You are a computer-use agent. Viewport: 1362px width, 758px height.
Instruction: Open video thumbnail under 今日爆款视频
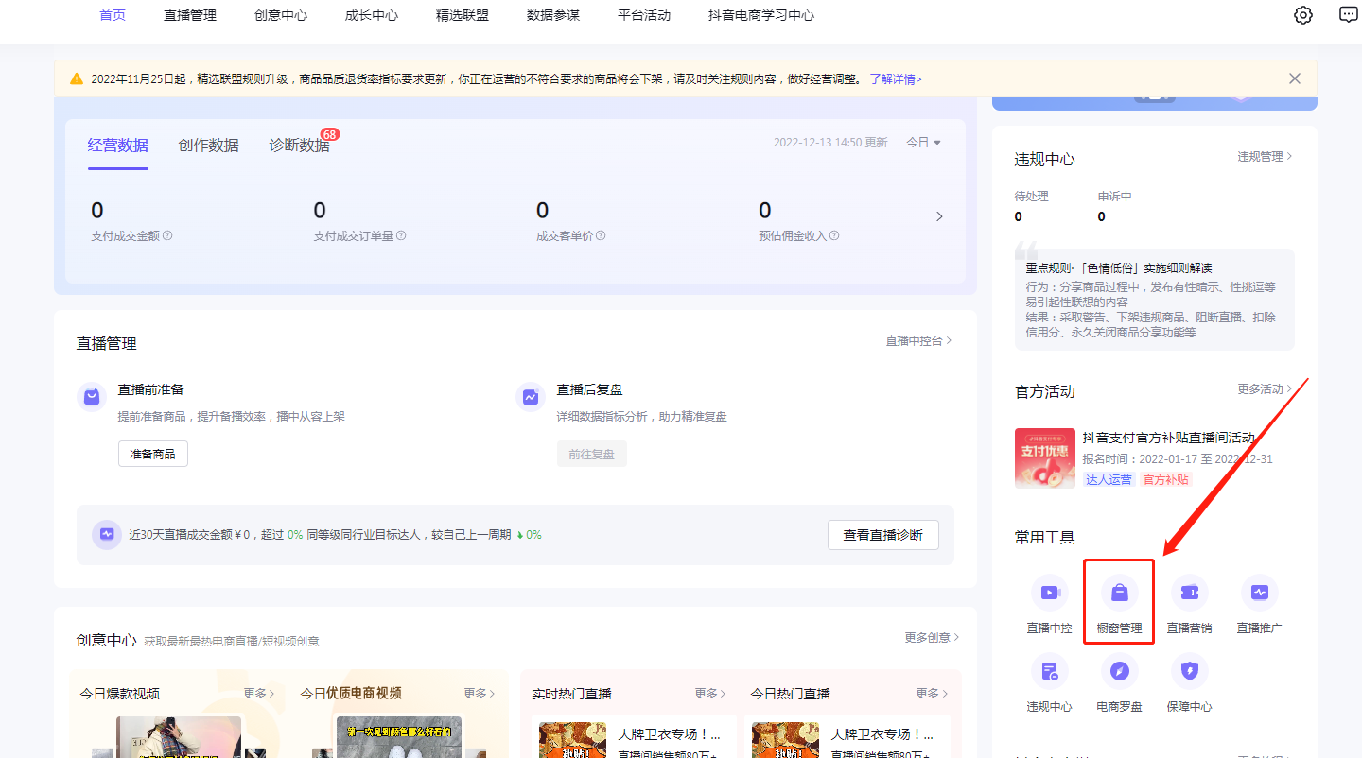pos(179,737)
